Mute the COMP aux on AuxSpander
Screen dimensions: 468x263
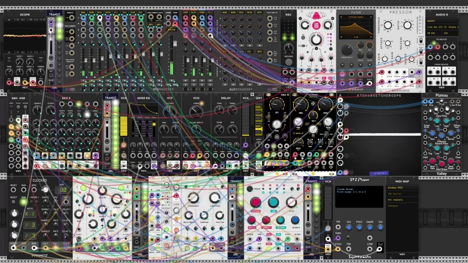185,80
